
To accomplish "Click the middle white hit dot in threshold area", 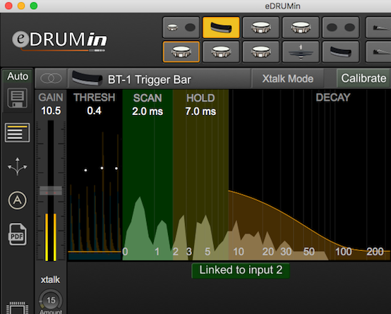I will point(102,168).
